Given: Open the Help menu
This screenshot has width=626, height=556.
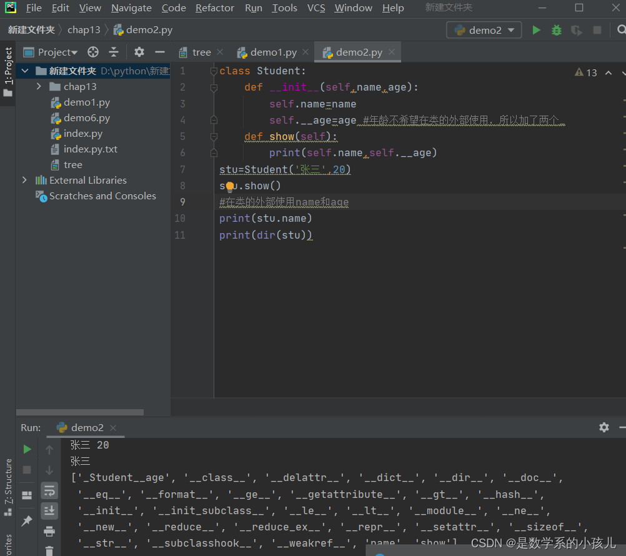Looking at the screenshot, I should [x=393, y=8].
